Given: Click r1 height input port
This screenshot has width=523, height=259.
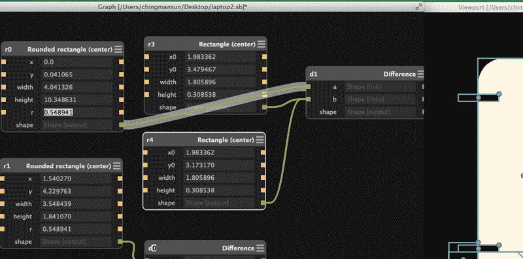Looking at the screenshot, I should click(x=3, y=216).
